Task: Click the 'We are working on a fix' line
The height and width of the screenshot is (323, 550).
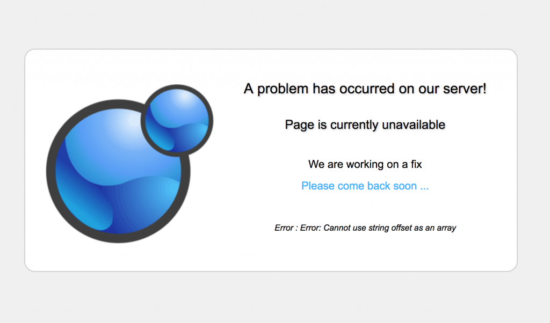Action: 365,164
